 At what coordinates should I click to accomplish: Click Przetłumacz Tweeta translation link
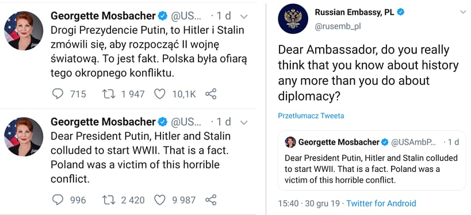coord(311,116)
